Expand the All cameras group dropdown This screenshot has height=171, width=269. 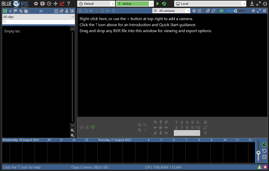(x=171, y=11)
